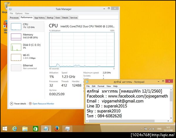Open Notepad Help menu
The image size is (176, 138).
[x=115, y=86]
